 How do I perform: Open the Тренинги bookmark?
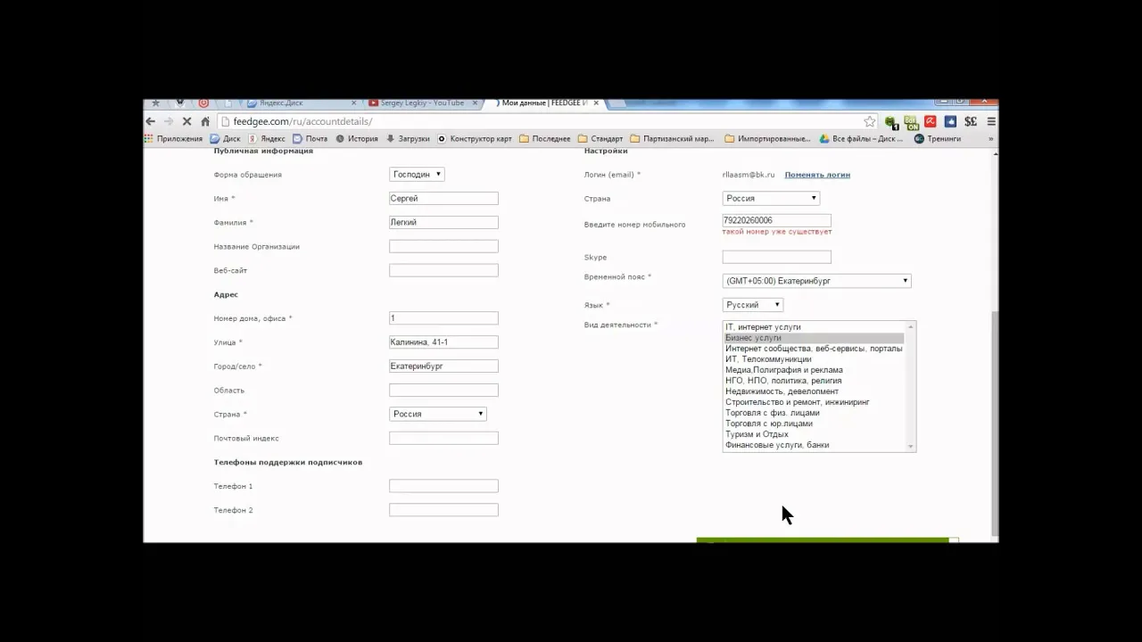point(938,139)
